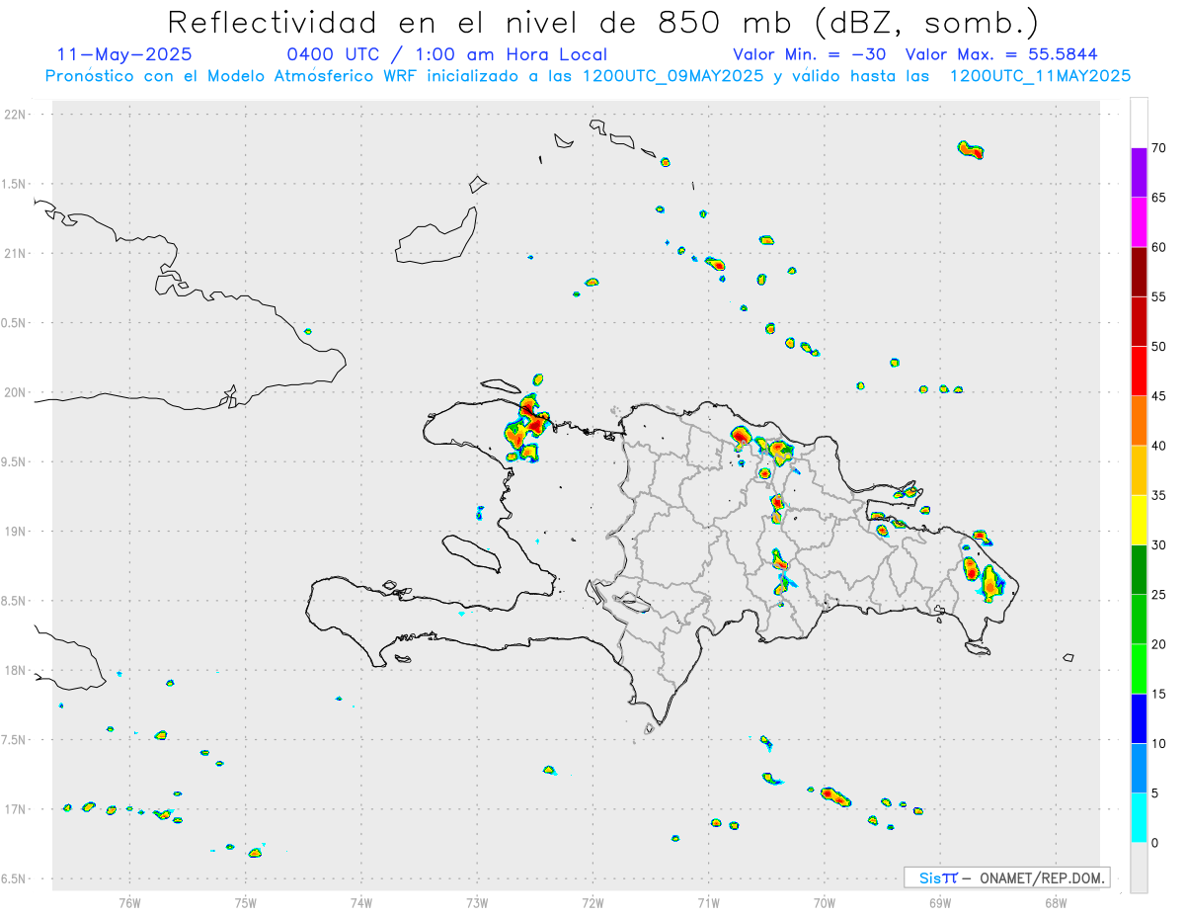
Task: Click the SisTT - ONAMET/REP.DOM. logo box
Action: (x=1006, y=877)
